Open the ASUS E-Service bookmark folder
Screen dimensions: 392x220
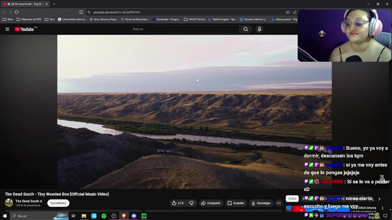click(x=194, y=19)
